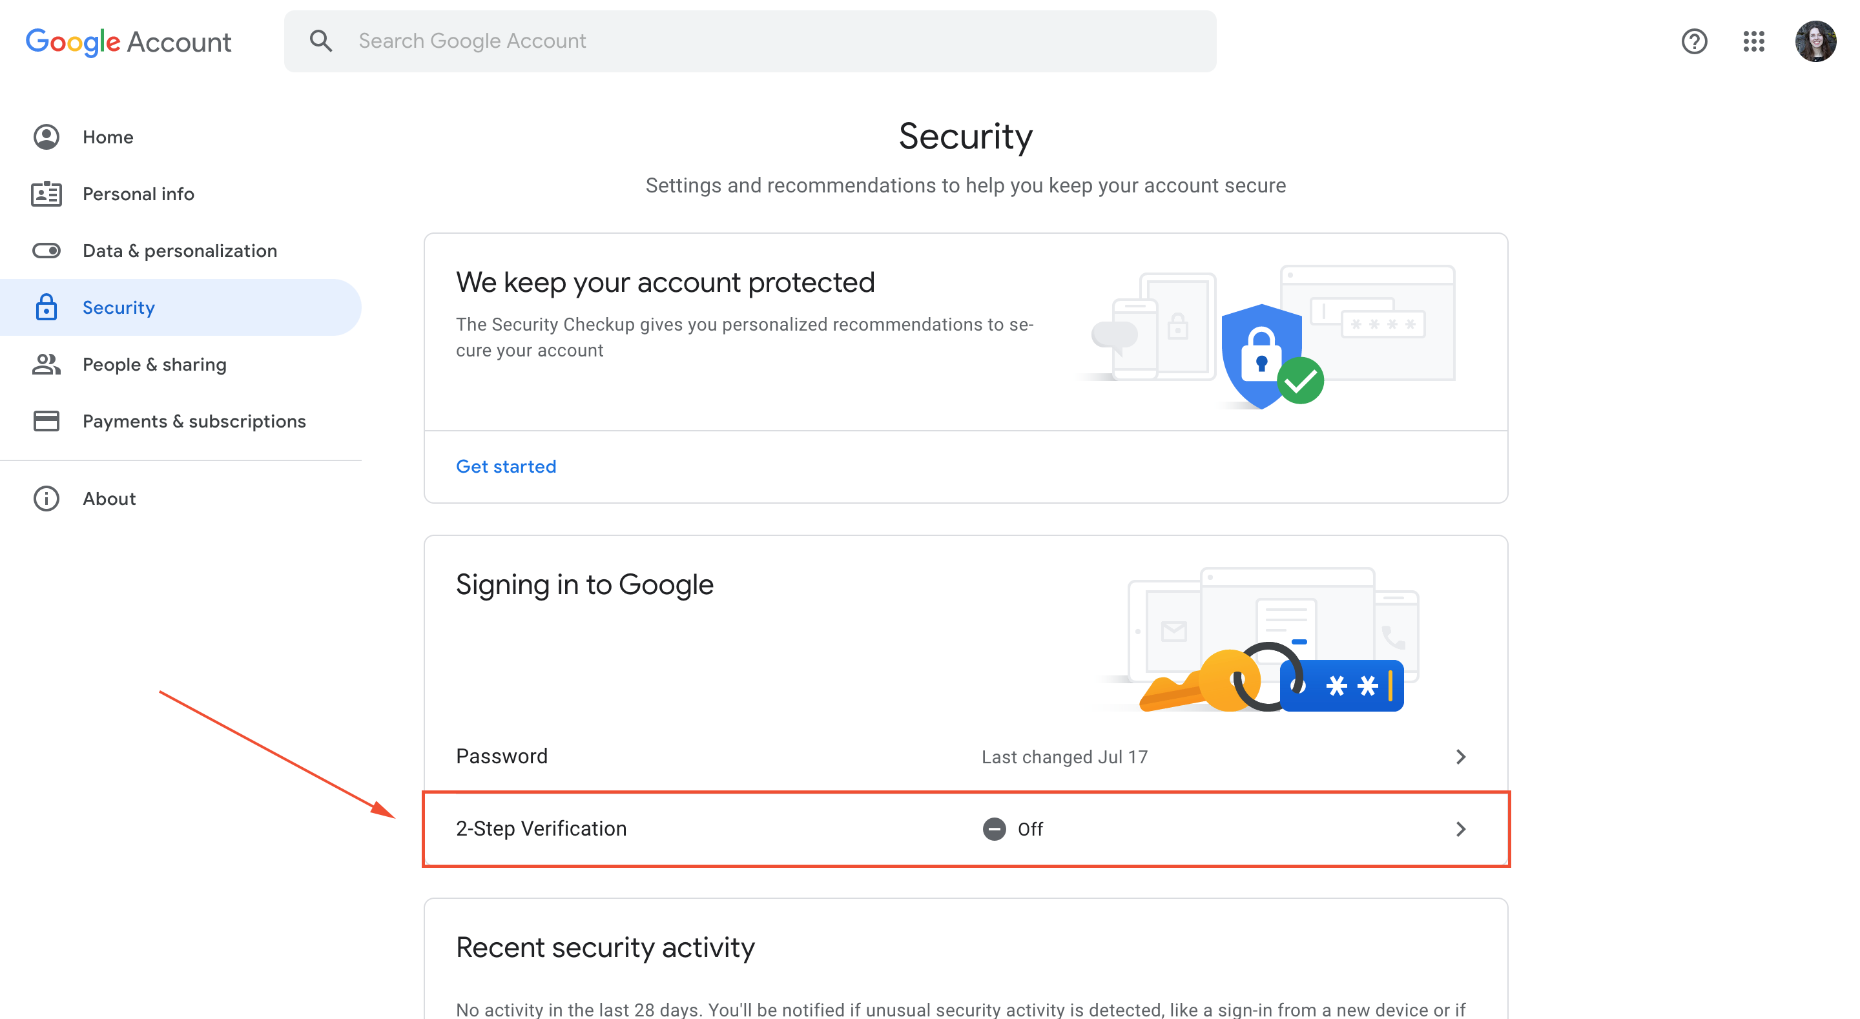Click the Google Account logo
Image resolution: width=1860 pixels, height=1019 pixels.
click(129, 42)
